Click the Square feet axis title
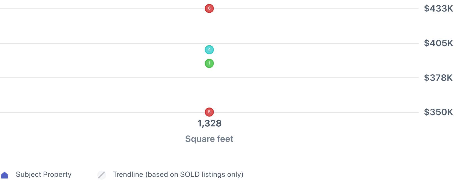The image size is (461, 183). [x=209, y=139]
